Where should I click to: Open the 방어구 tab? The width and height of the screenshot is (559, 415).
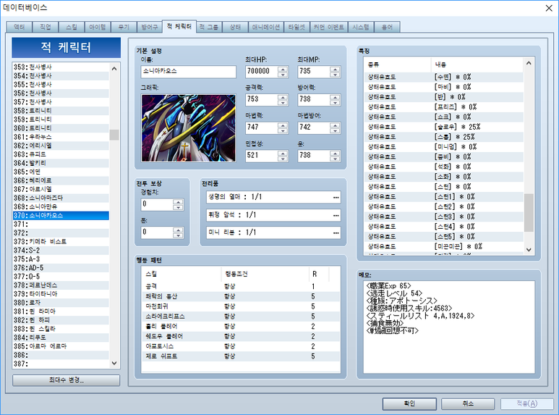150,27
